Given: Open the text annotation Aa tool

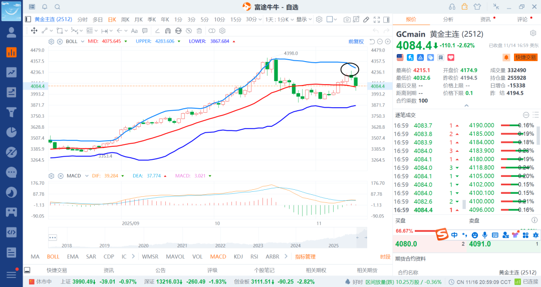Looking at the screenshot, I should (135, 31).
